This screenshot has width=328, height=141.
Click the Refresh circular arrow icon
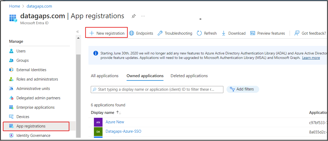[199, 33]
